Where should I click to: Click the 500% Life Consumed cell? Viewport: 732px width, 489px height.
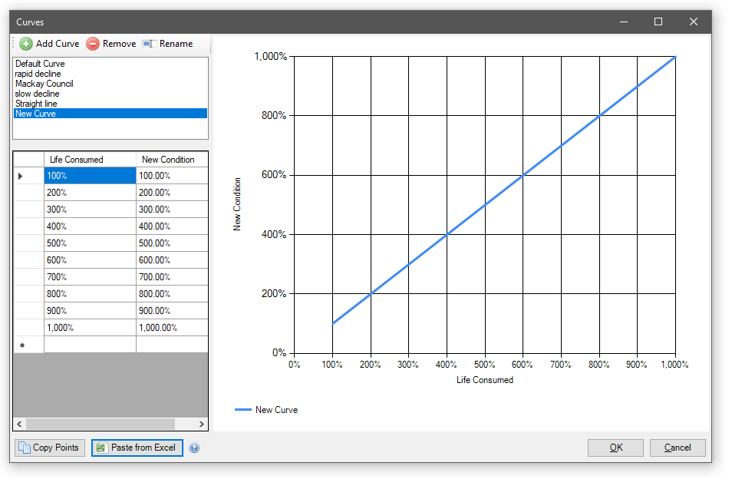click(x=89, y=243)
